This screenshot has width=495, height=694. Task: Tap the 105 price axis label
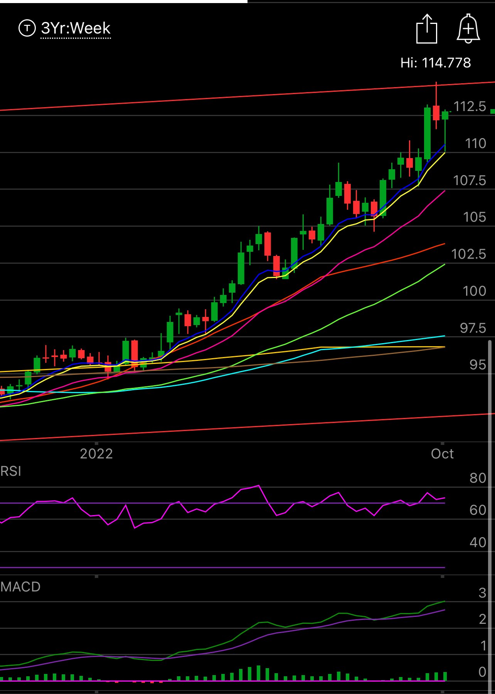(x=475, y=217)
